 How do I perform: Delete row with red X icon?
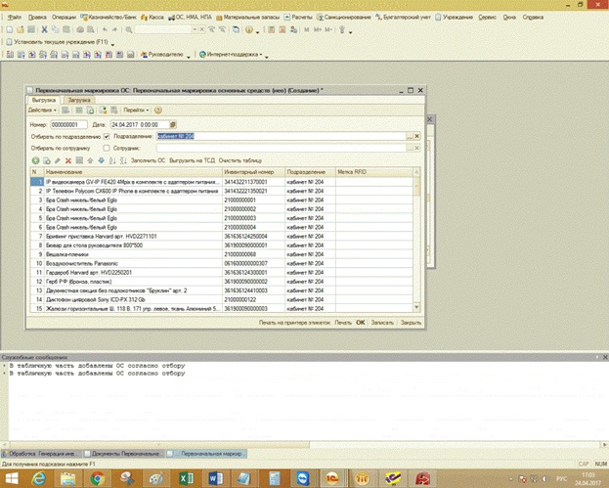pyautogui.click(x=68, y=160)
